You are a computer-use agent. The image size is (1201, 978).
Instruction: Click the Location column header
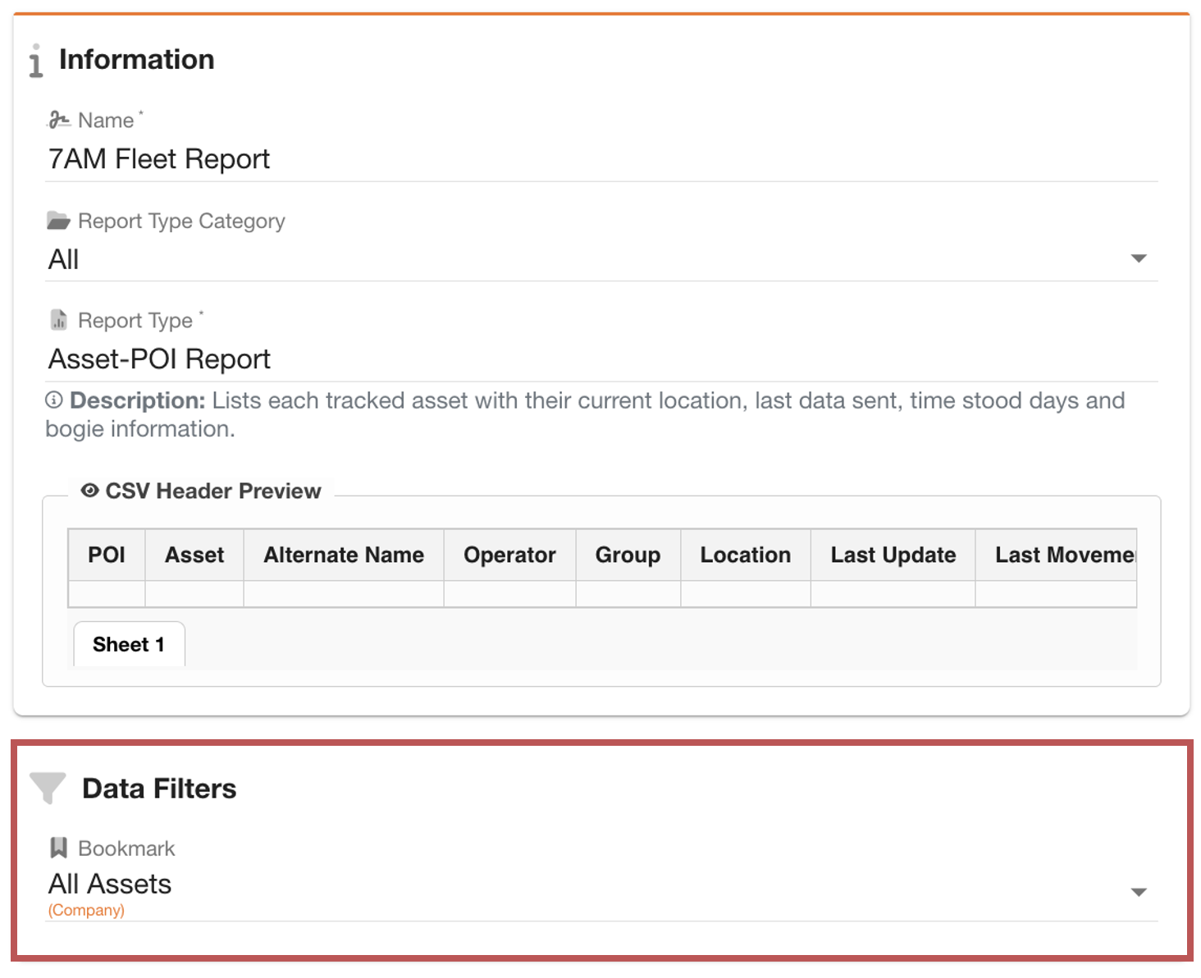point(745,555)
